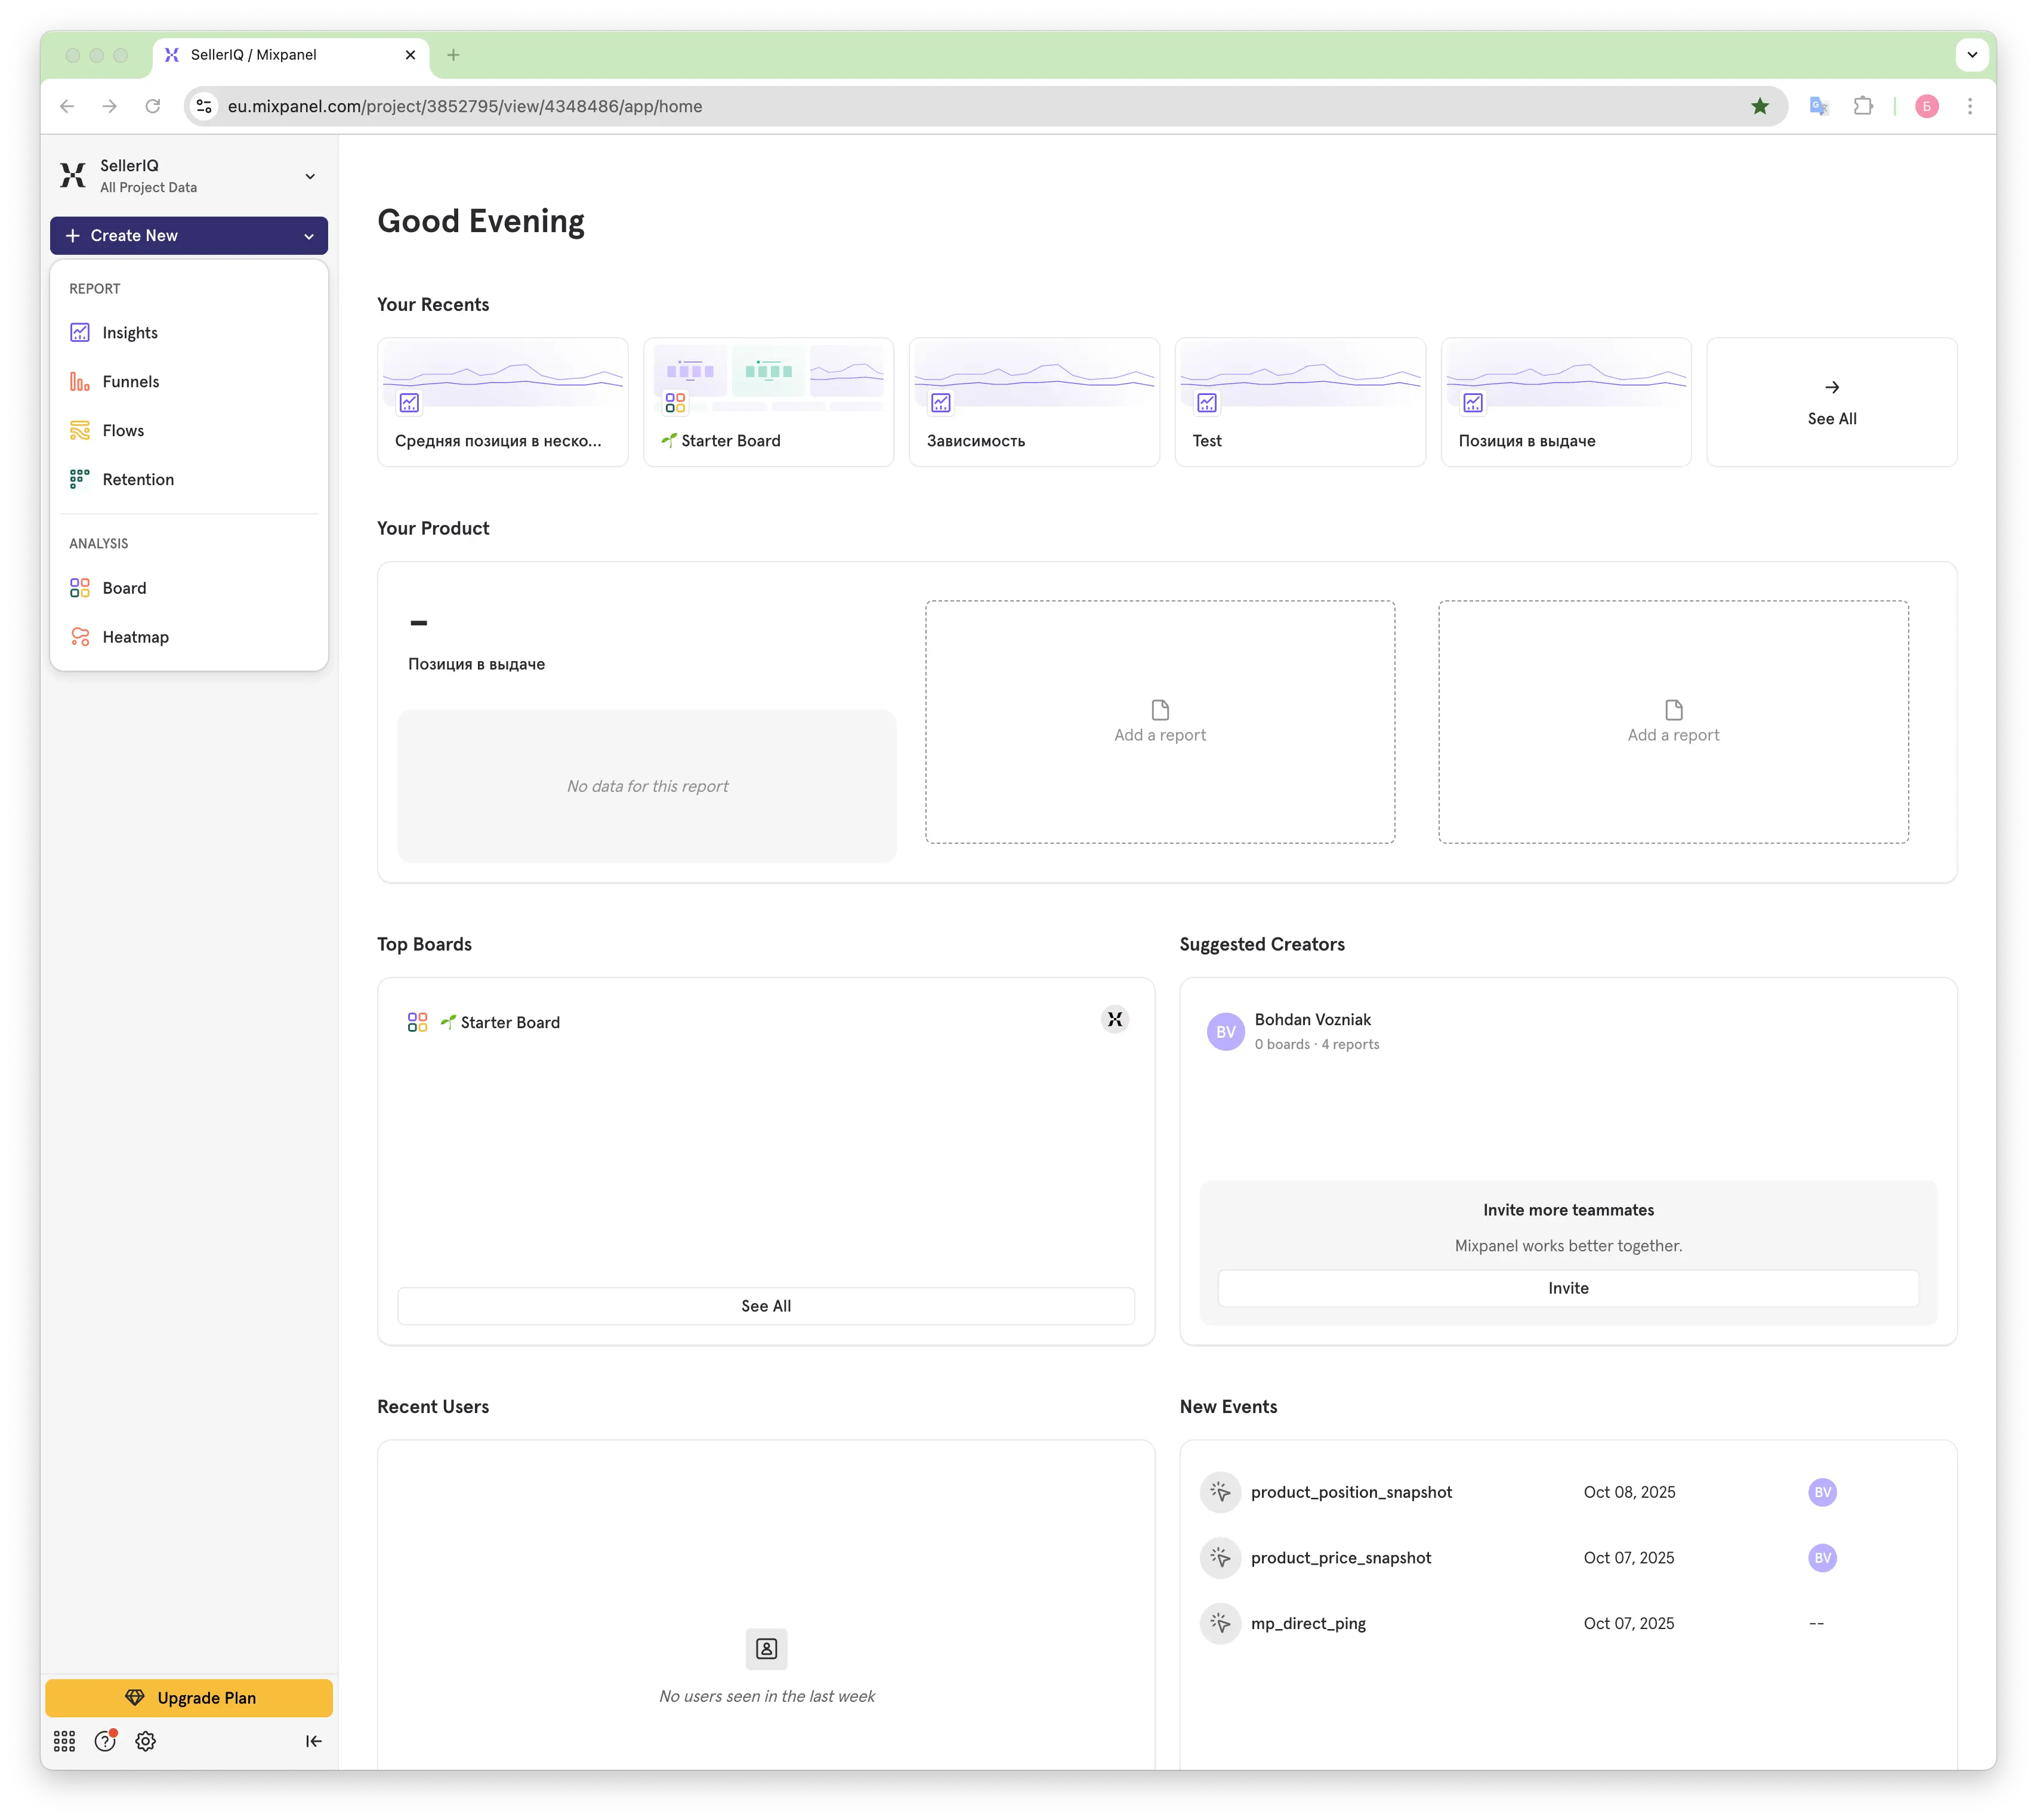
Task: Click the Board icon under Analysis
Action: coord(80,588)
